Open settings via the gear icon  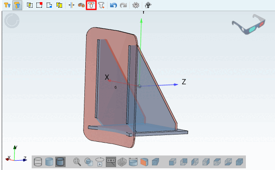[x=135, y=5]
